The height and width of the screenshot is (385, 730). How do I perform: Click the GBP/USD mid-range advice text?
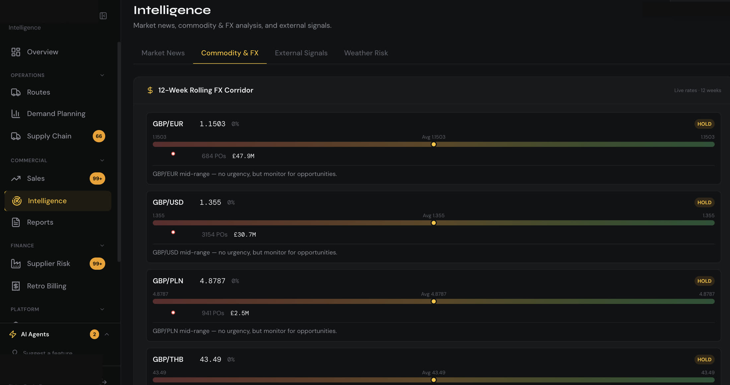245,252
